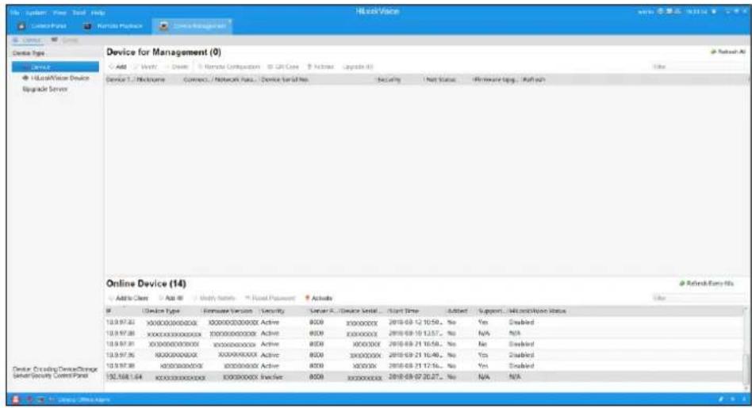
Task: Click the Remote Playback tab icon
Action: click(87, 26)
